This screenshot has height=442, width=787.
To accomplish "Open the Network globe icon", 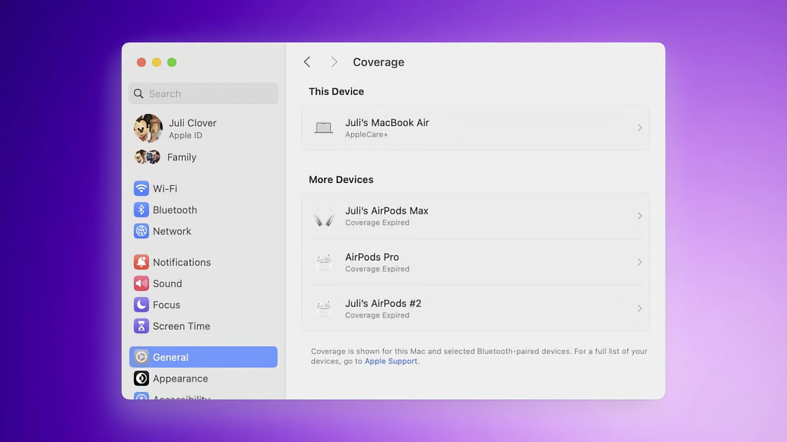I will tap(141, 231).
